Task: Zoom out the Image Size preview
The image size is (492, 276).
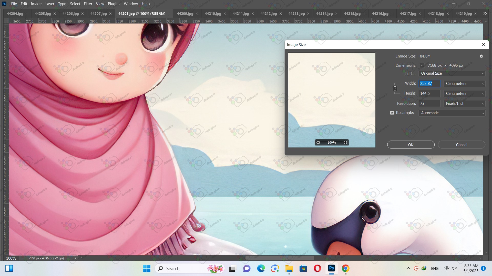Action: [318, 143]
